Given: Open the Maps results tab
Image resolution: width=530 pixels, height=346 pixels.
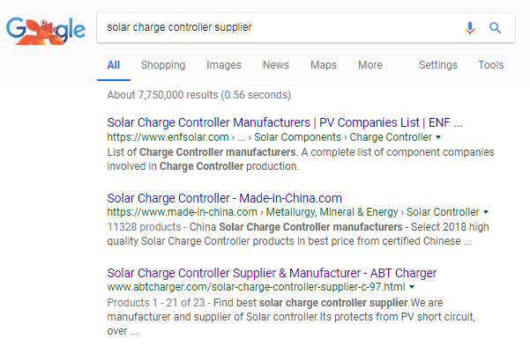Looking at the screenshot, I should pos(324,65).
